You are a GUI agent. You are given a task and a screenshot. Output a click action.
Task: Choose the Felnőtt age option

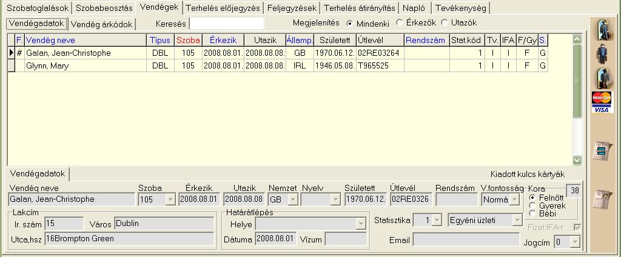pos(532,198)
